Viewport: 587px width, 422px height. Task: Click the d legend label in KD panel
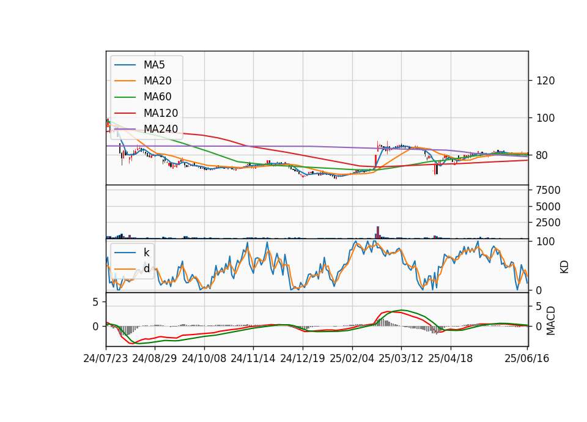click(x=146, y=268)
